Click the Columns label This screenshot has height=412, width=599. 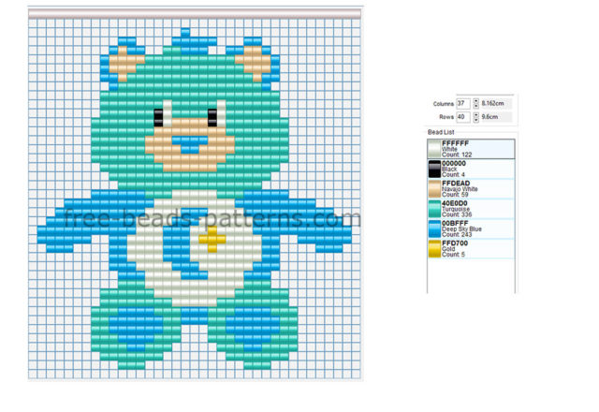pos(443,104)
